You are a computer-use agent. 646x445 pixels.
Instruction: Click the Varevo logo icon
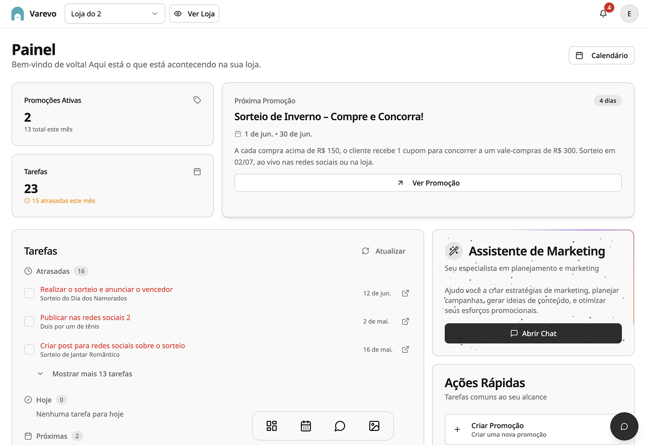pos(18,14)
